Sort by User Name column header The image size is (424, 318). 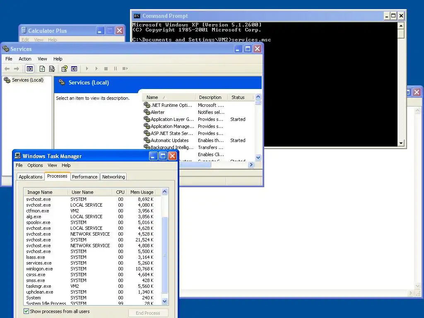pyautogui.click(x=90, y=192)
